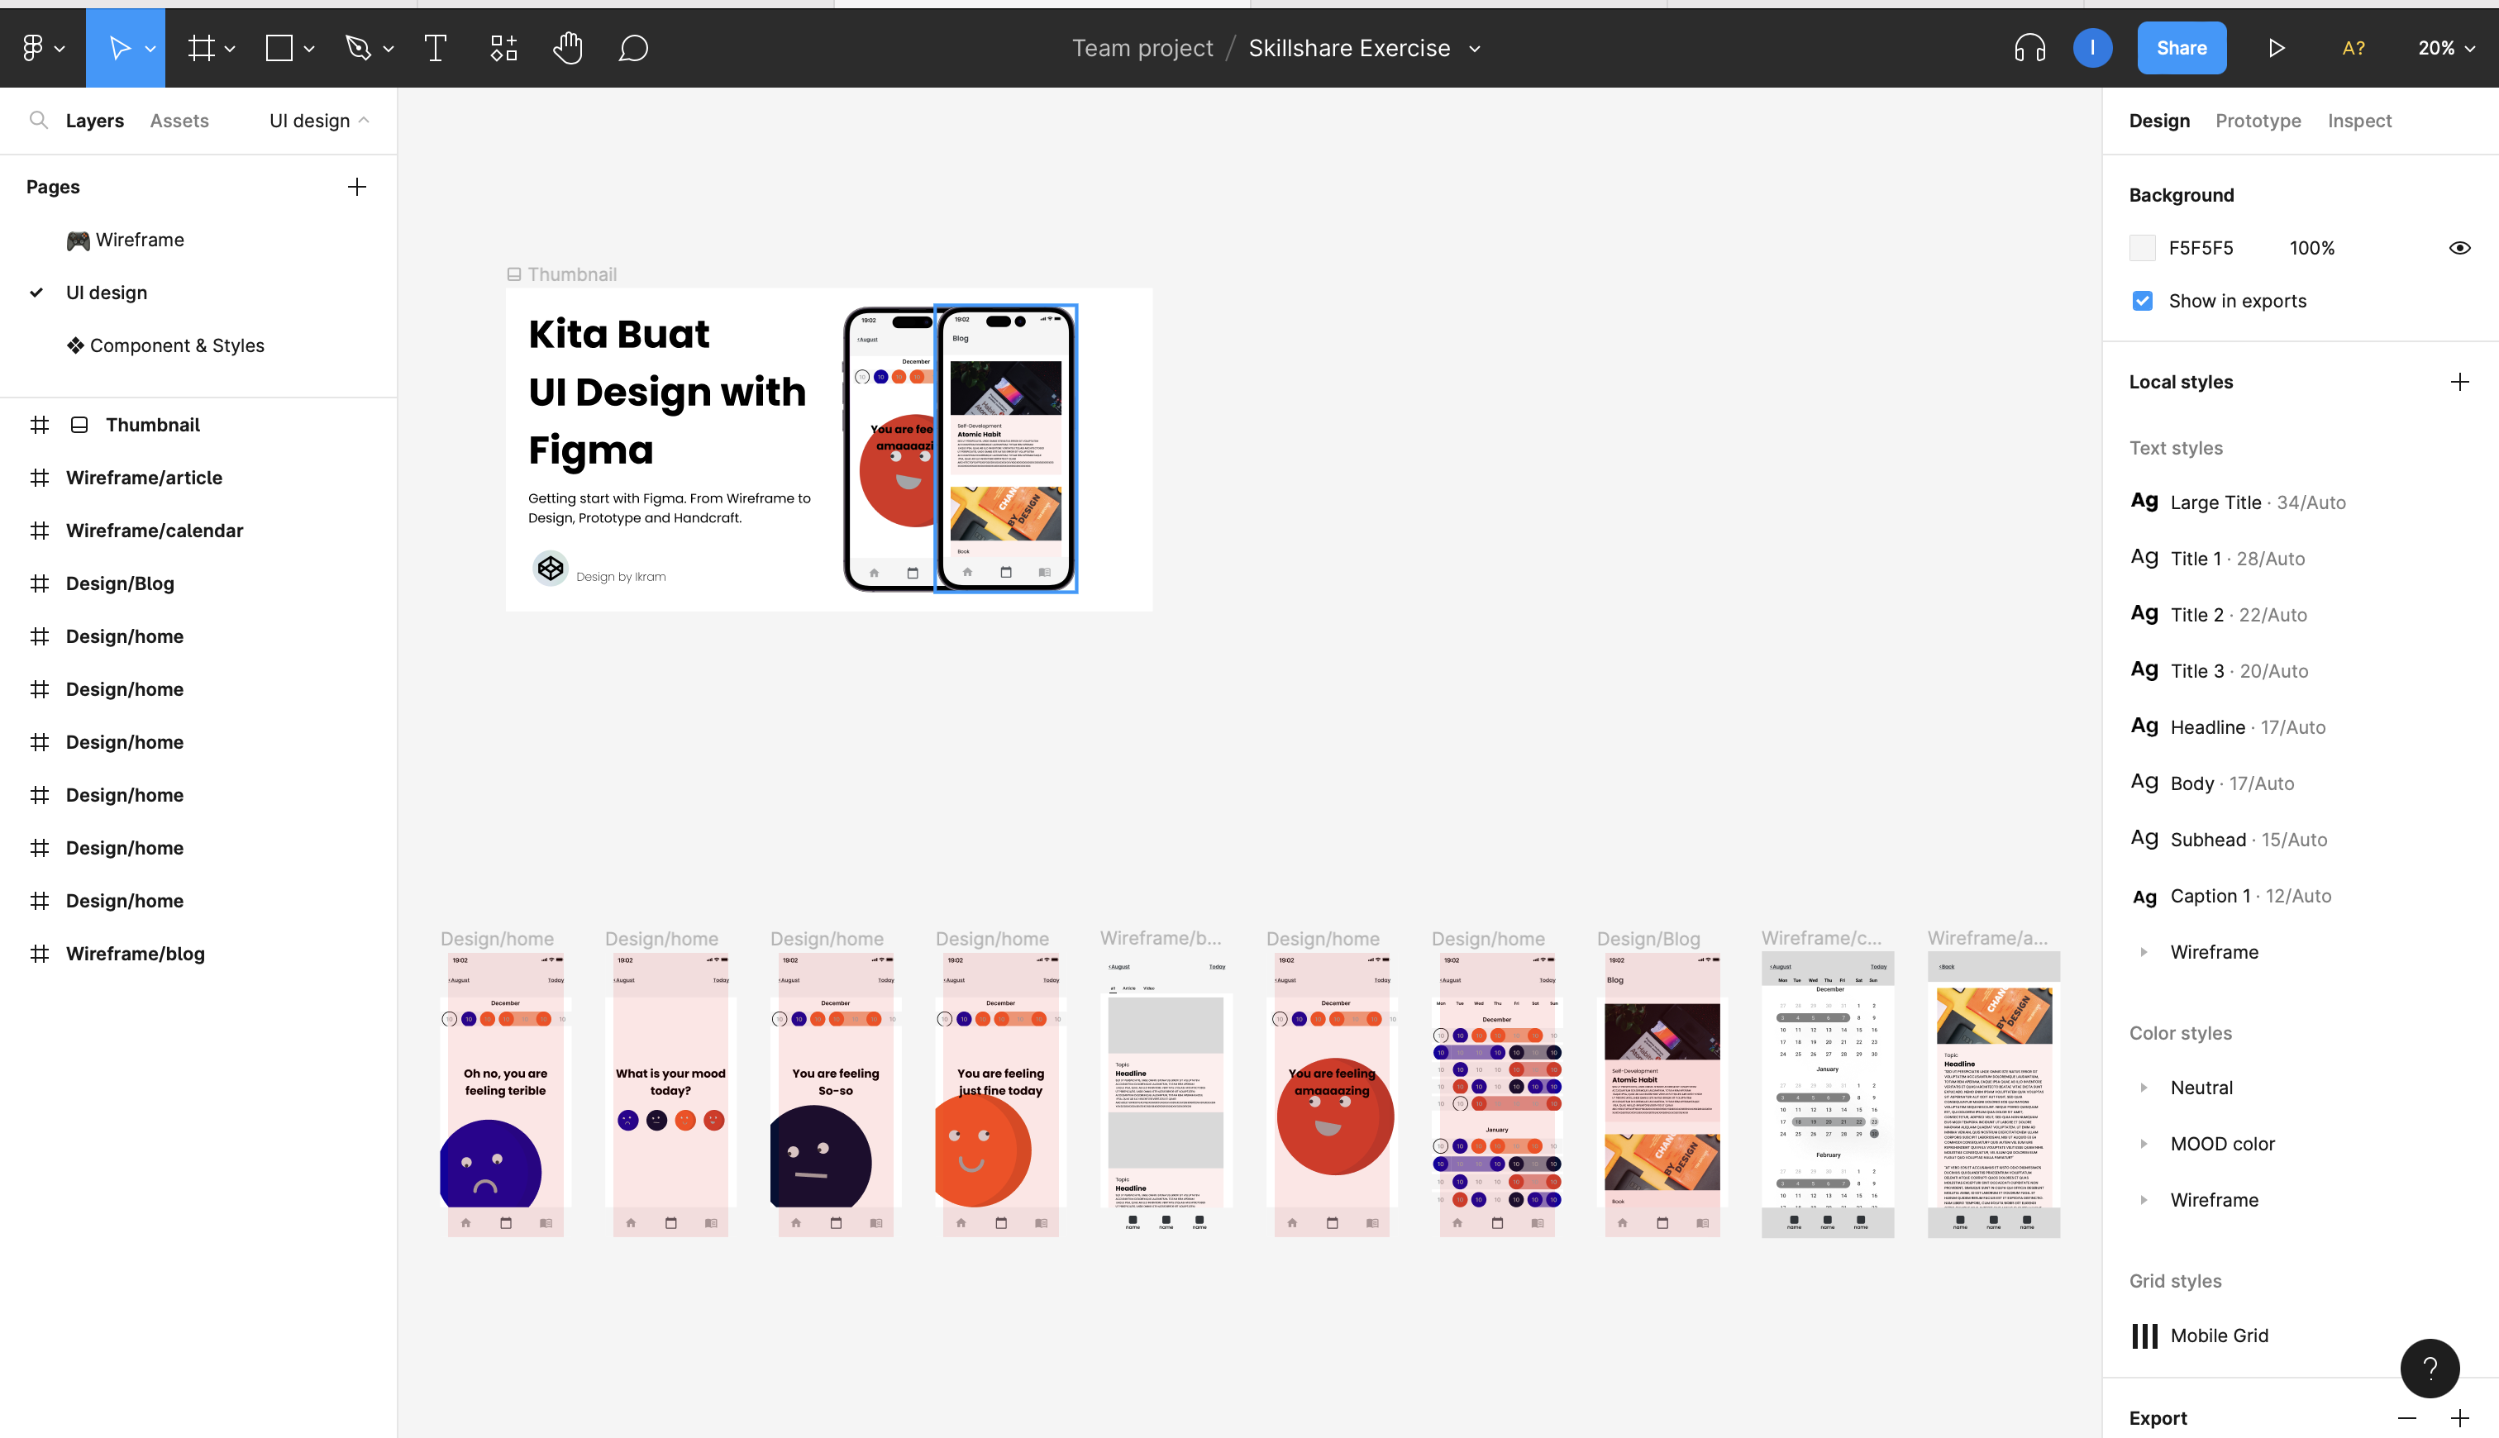
Task: Open Pen tool options dropdown
Action: 389,49
